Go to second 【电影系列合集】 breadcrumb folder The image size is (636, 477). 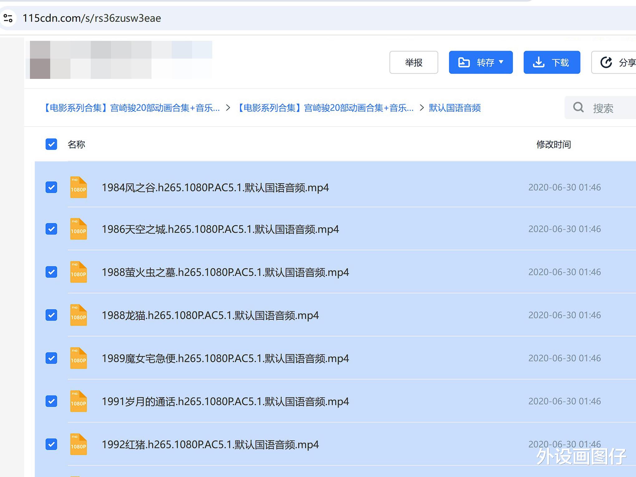tap(325, 108)
